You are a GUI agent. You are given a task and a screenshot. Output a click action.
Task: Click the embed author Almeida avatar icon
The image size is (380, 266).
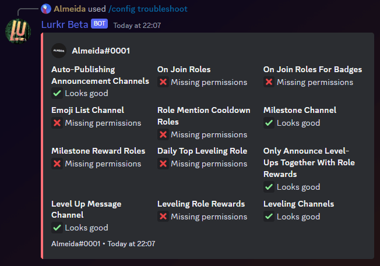click(x=59, y=51)
